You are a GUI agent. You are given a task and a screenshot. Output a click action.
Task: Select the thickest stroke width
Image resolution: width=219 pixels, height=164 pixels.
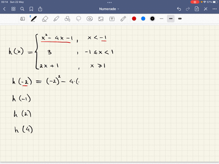pyautogui.click(x=180, y=19)
